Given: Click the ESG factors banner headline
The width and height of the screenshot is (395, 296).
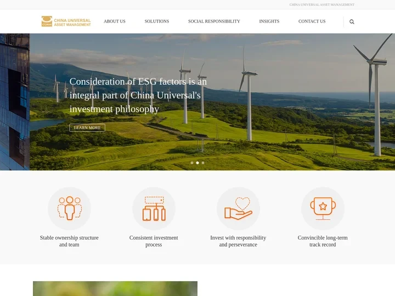Looking at the screenshot, I should point(138,95).
